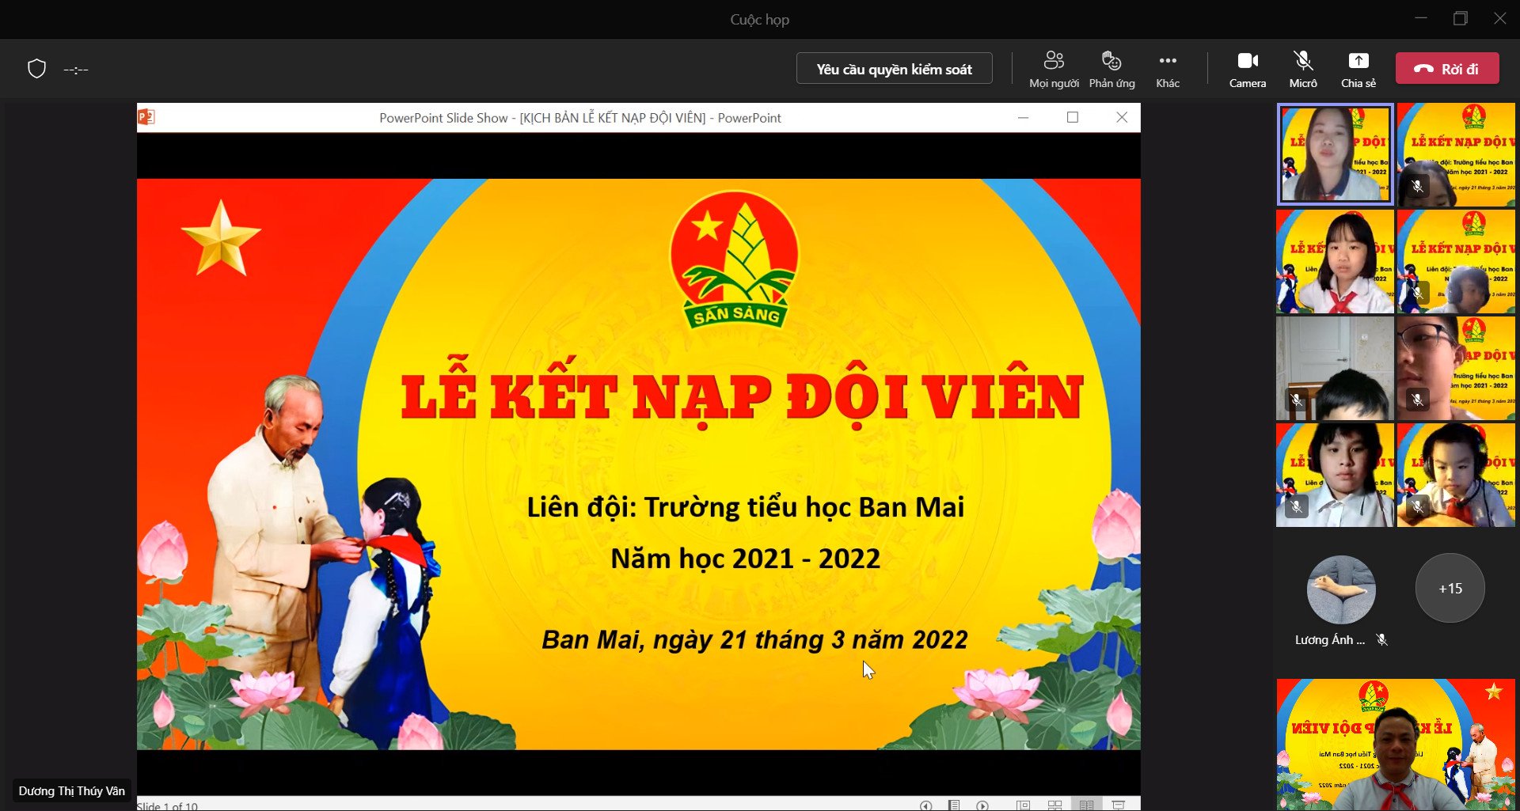
Task: Select the highlighted speaking woman's video thumbnail
Action: [1335, 155]
